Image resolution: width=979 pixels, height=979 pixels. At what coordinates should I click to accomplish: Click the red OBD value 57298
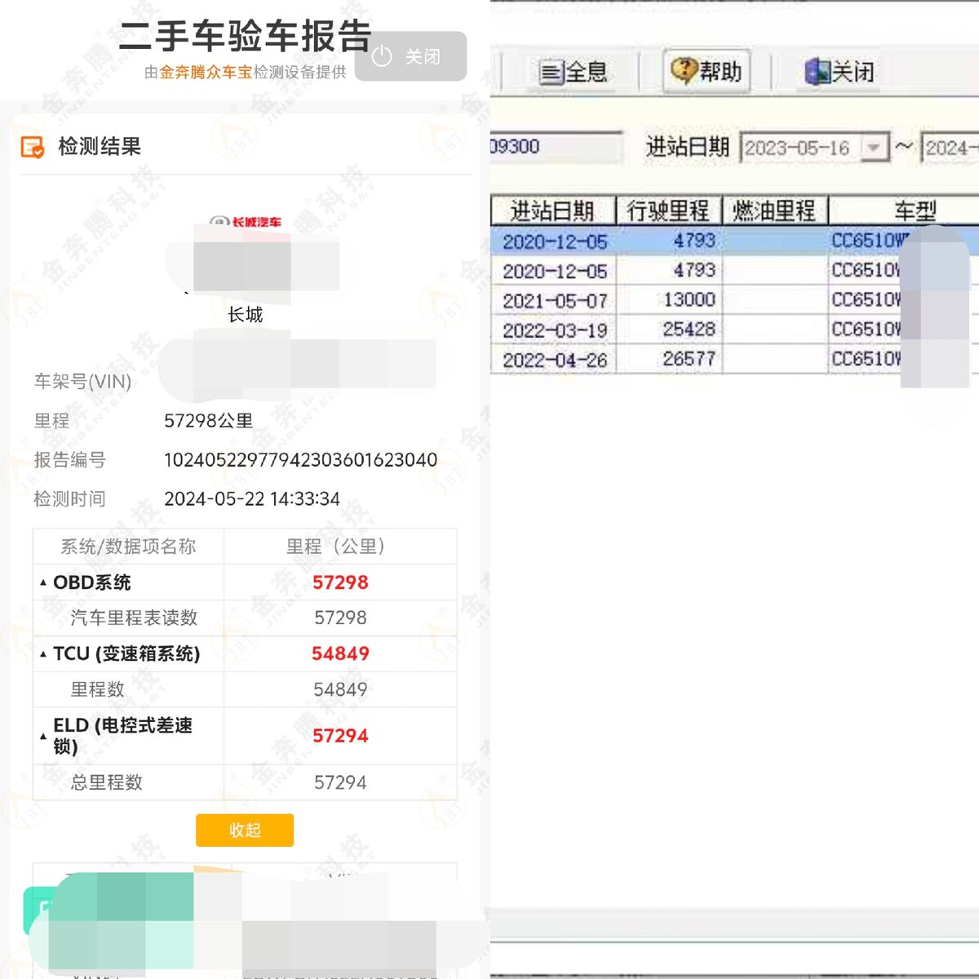coord(340,583)
